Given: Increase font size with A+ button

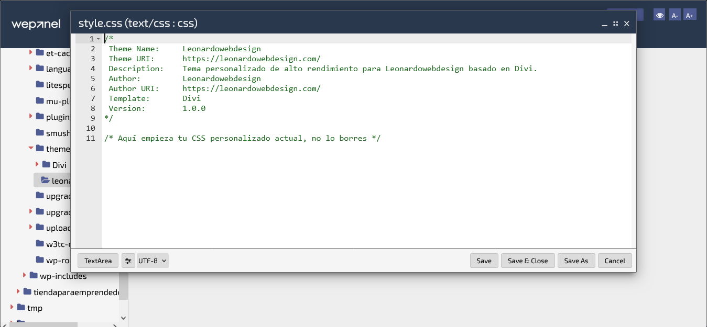Looking at the screenshot, I should tap(690, 15).
